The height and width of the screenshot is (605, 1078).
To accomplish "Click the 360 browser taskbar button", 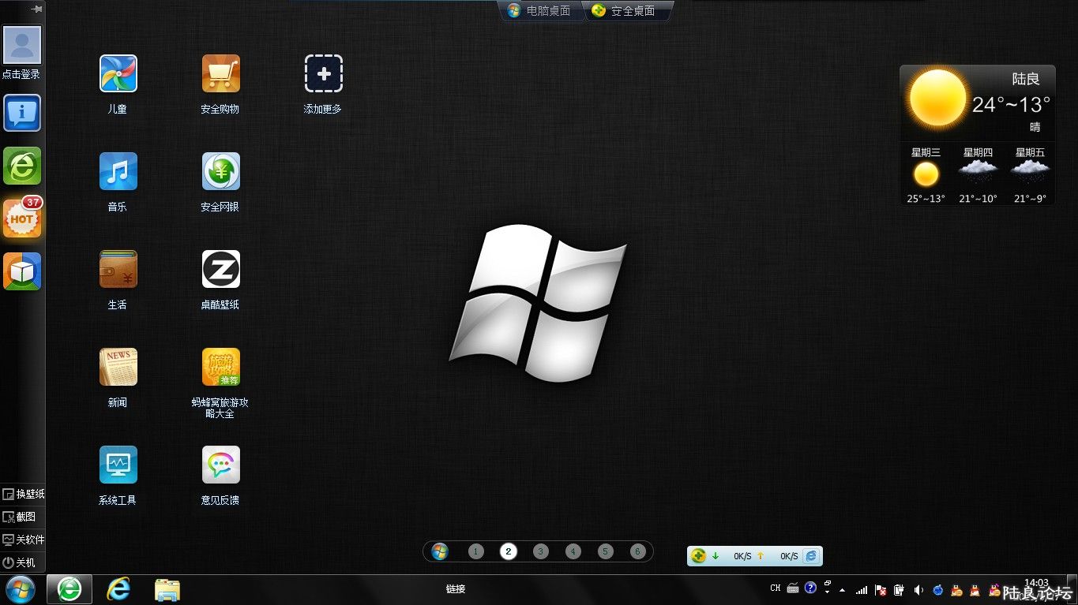I will [69, 589].
